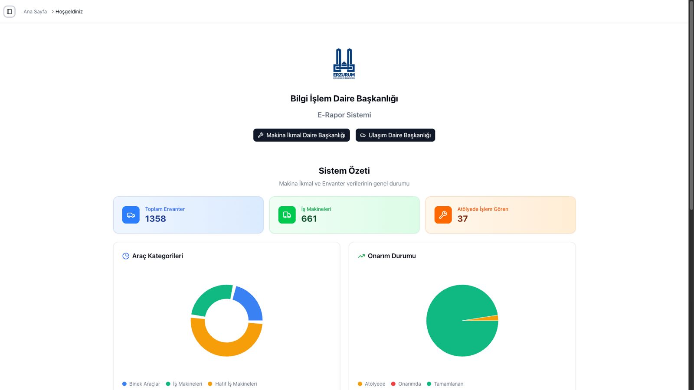Open Ulaşım Daire Başkanlığı

[395, 135]
